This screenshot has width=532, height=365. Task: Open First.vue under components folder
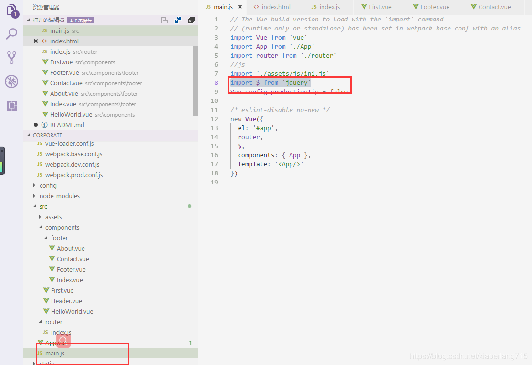pos(111,291)
